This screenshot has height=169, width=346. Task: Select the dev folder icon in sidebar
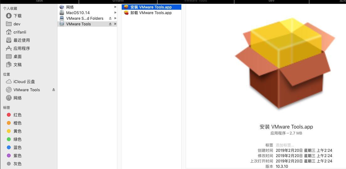pos(8,24)
